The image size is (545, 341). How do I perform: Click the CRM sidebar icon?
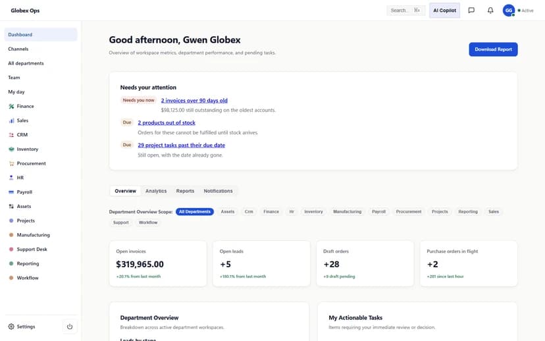coord(11,135)
